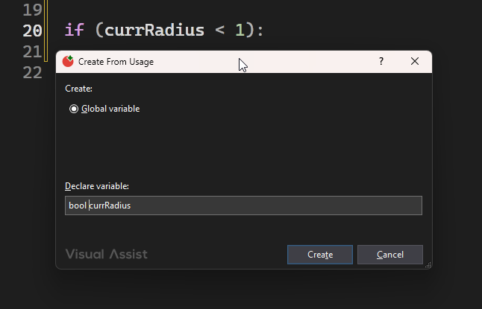The width and height of the screenshot is (482, 309).
Task: Open help with the question mark button
Action: coord(381,61)
